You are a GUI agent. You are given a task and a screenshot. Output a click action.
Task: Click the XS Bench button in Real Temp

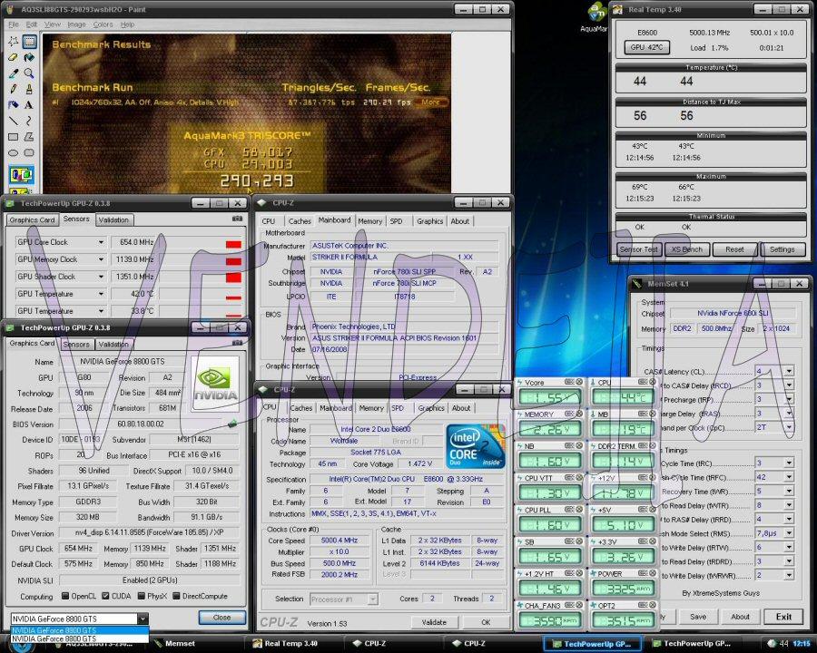tap(687, 249)
